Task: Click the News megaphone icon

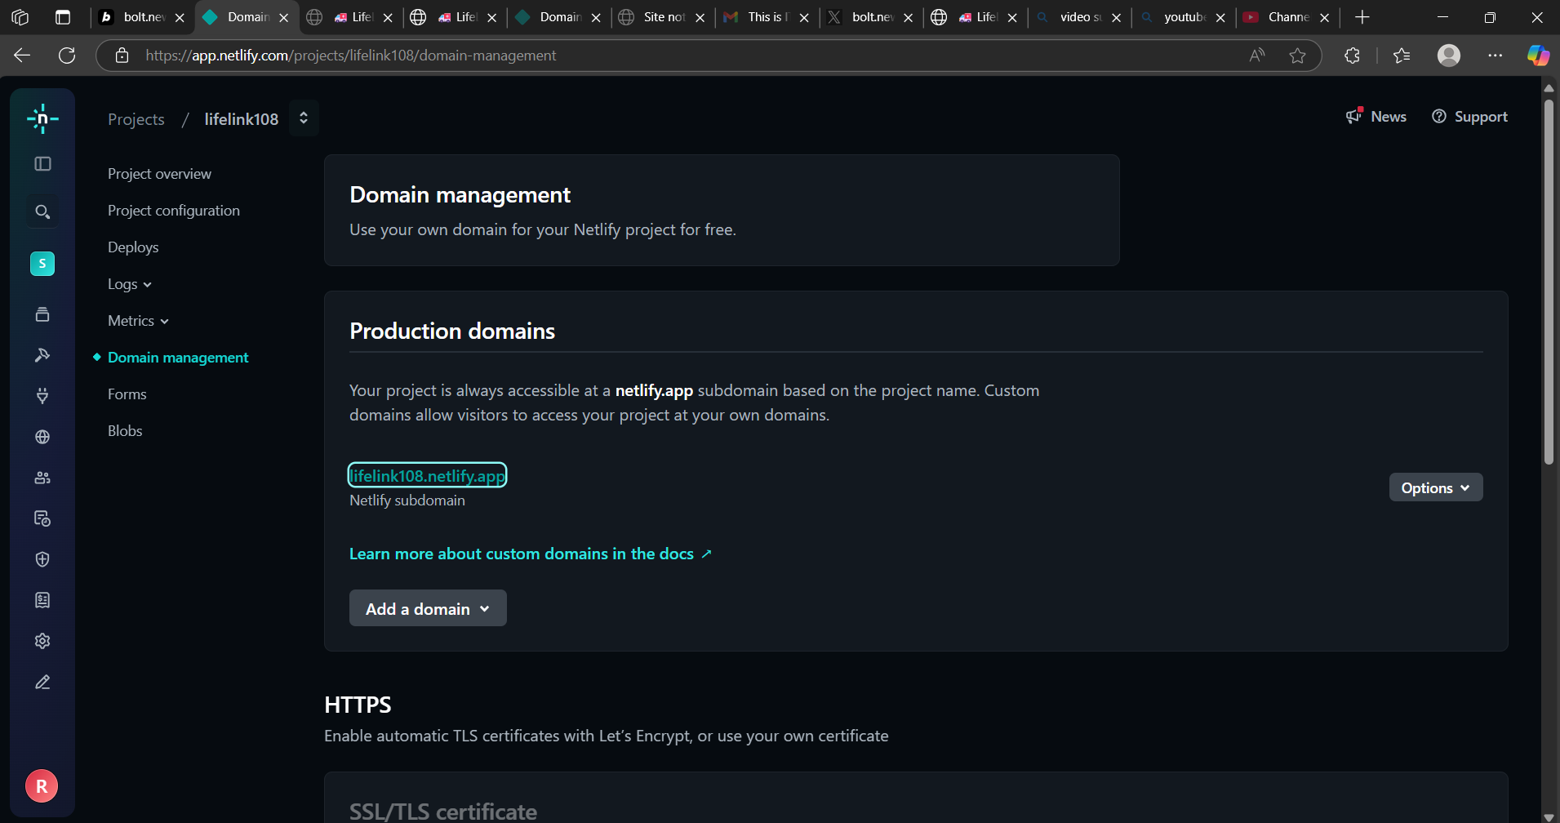Action: 1354,116
